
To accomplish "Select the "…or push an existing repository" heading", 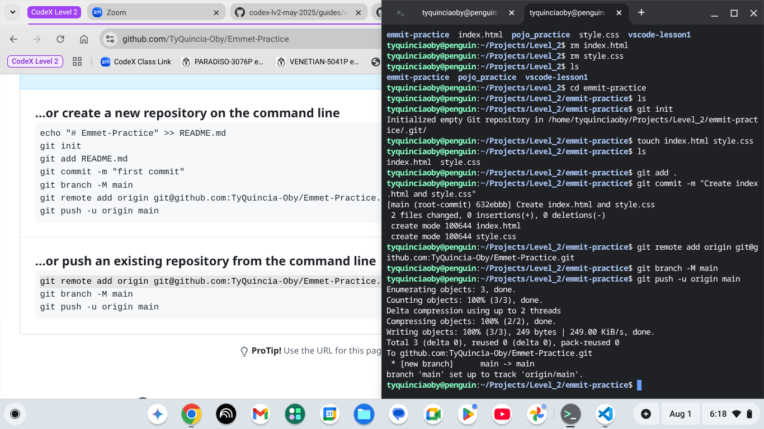I will click(205, 261).
